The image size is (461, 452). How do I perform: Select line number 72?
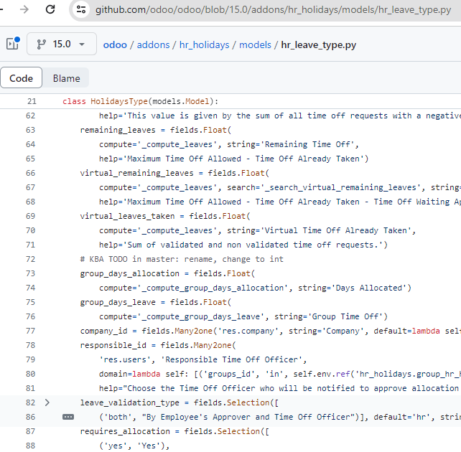click(x=31, y=259)
